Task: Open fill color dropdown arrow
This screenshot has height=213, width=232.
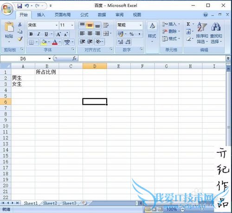Action: click(x=49, y=42)
